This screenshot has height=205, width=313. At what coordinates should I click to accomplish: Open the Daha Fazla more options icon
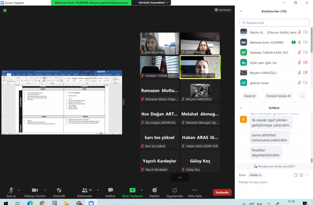tap(195, 190)
